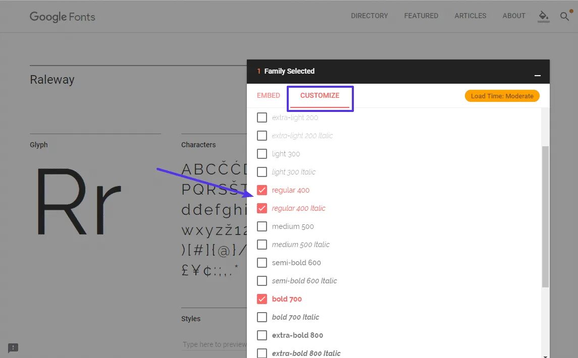
Task: Click the Google Fonts logo
Action: (x=62, y=17)
